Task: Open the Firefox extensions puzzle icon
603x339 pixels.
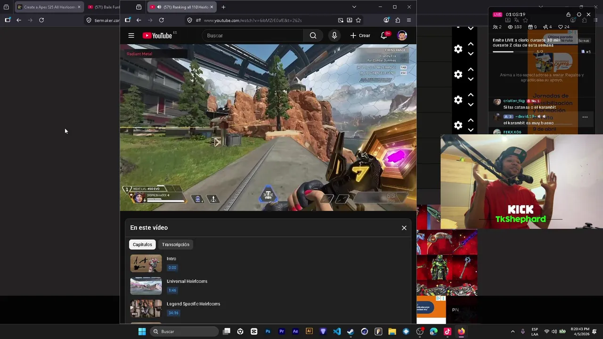Action: coord(398,20)
